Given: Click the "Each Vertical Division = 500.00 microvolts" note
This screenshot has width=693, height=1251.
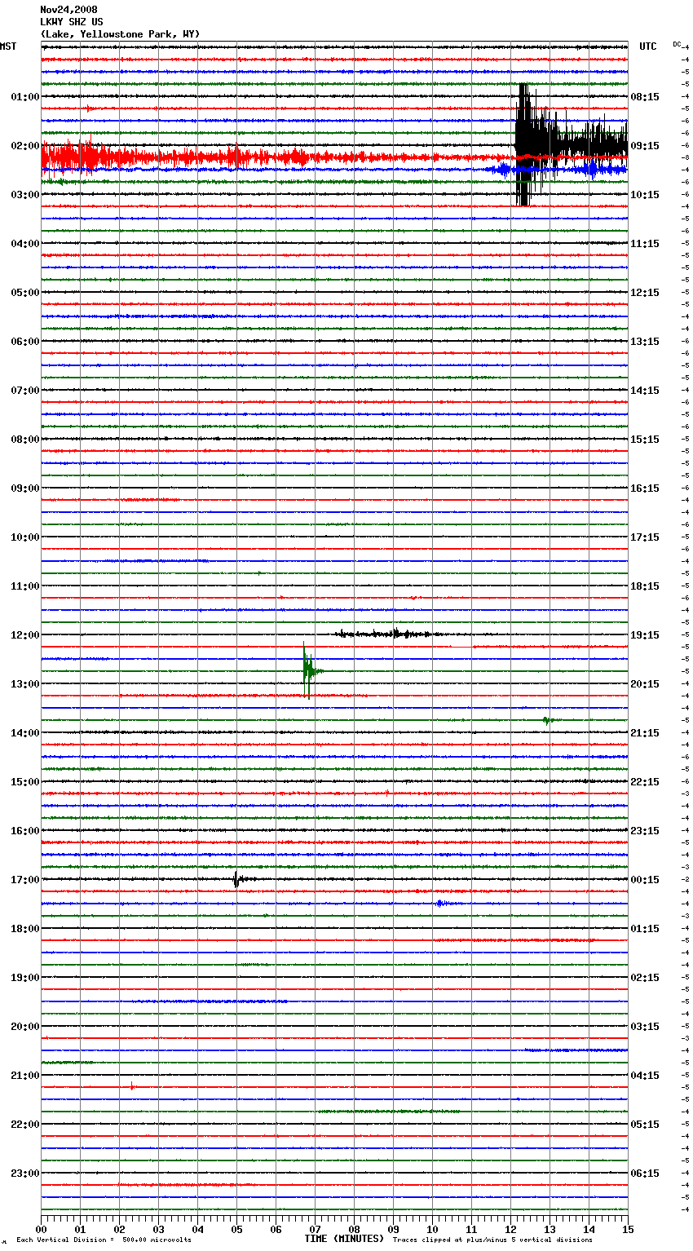Looking at the screenshot, I should pos(104,1240).
